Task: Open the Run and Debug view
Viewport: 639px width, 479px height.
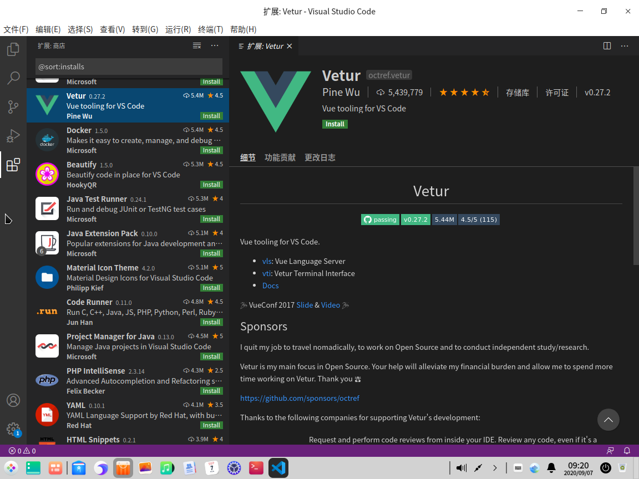Action: (x=13, y=136)
